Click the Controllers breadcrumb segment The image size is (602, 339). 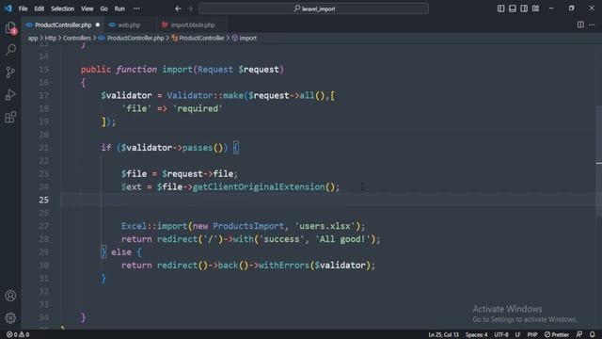[77, 38]
